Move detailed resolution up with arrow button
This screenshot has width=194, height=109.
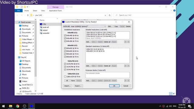[x=125, y=42]
